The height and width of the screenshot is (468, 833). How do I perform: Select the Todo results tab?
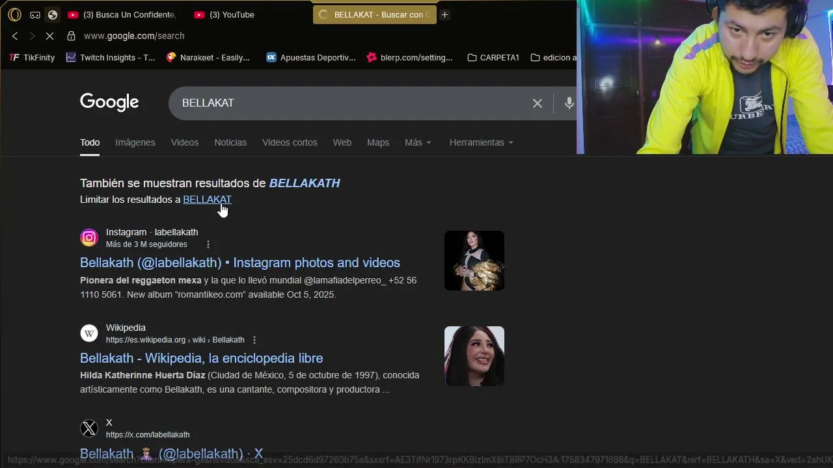click(x=90, y=142)
